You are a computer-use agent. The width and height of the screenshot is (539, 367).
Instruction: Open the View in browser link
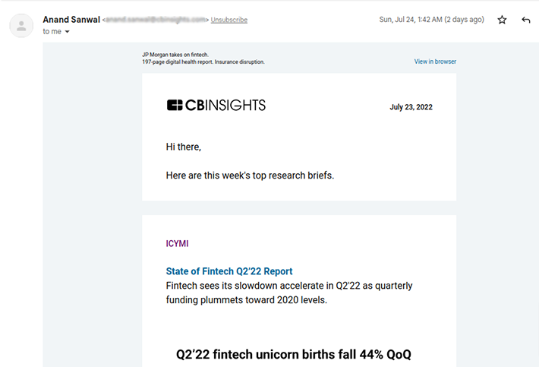(435, 62)
